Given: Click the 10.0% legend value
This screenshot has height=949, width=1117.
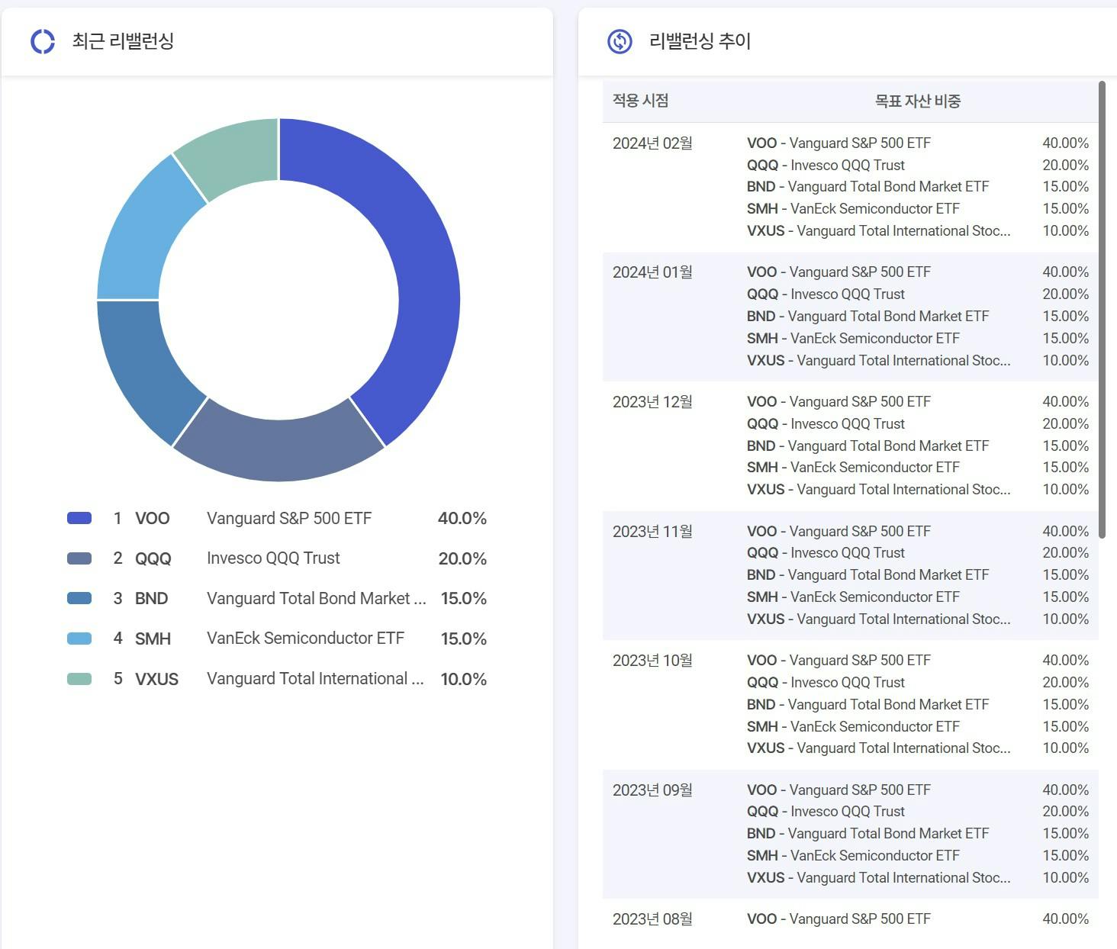Looking at the screenshot, I should tap(464, 679).
